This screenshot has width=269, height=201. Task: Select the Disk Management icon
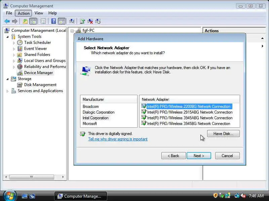(x=20, y=85)
